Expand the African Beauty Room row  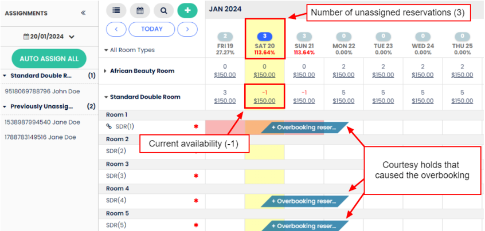pyautogui.click(x=105, y=71)
